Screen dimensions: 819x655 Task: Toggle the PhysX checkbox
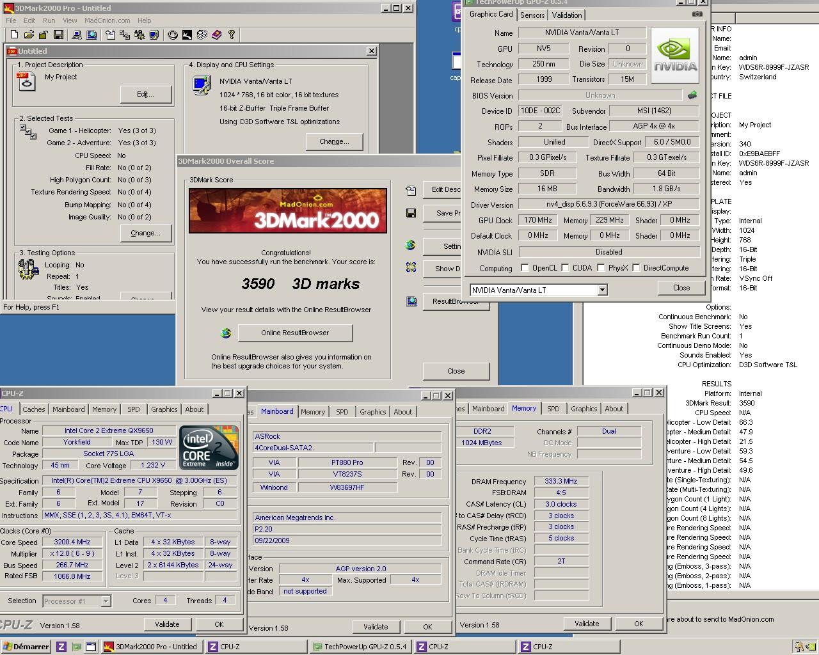601,268
